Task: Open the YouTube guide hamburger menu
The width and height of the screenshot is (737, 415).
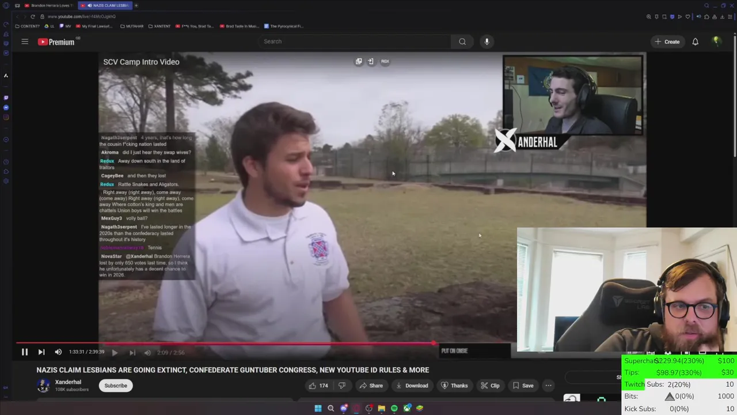Action: point(25,41)
